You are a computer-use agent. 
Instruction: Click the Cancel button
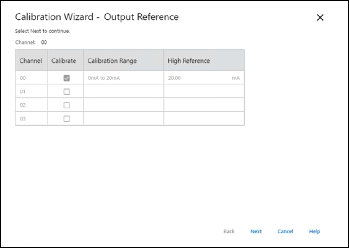(x=285, y=231)
